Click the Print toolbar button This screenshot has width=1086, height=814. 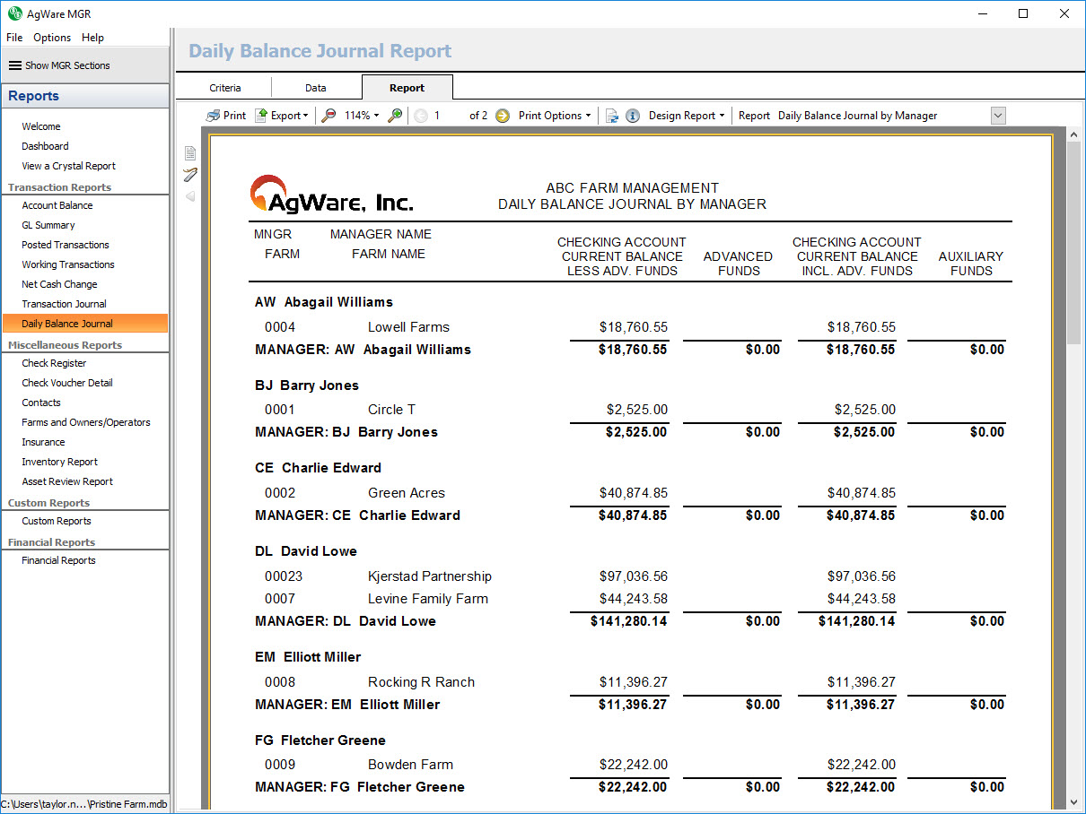(x=225, y=116)
